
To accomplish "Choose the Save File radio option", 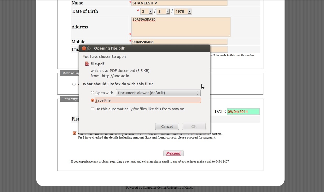I will click(x=92, y=100).
